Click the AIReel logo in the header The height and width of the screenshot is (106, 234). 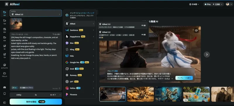[x=12, y=4]
